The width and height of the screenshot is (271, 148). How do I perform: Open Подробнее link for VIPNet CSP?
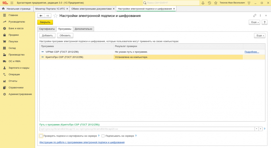(252, 52)
